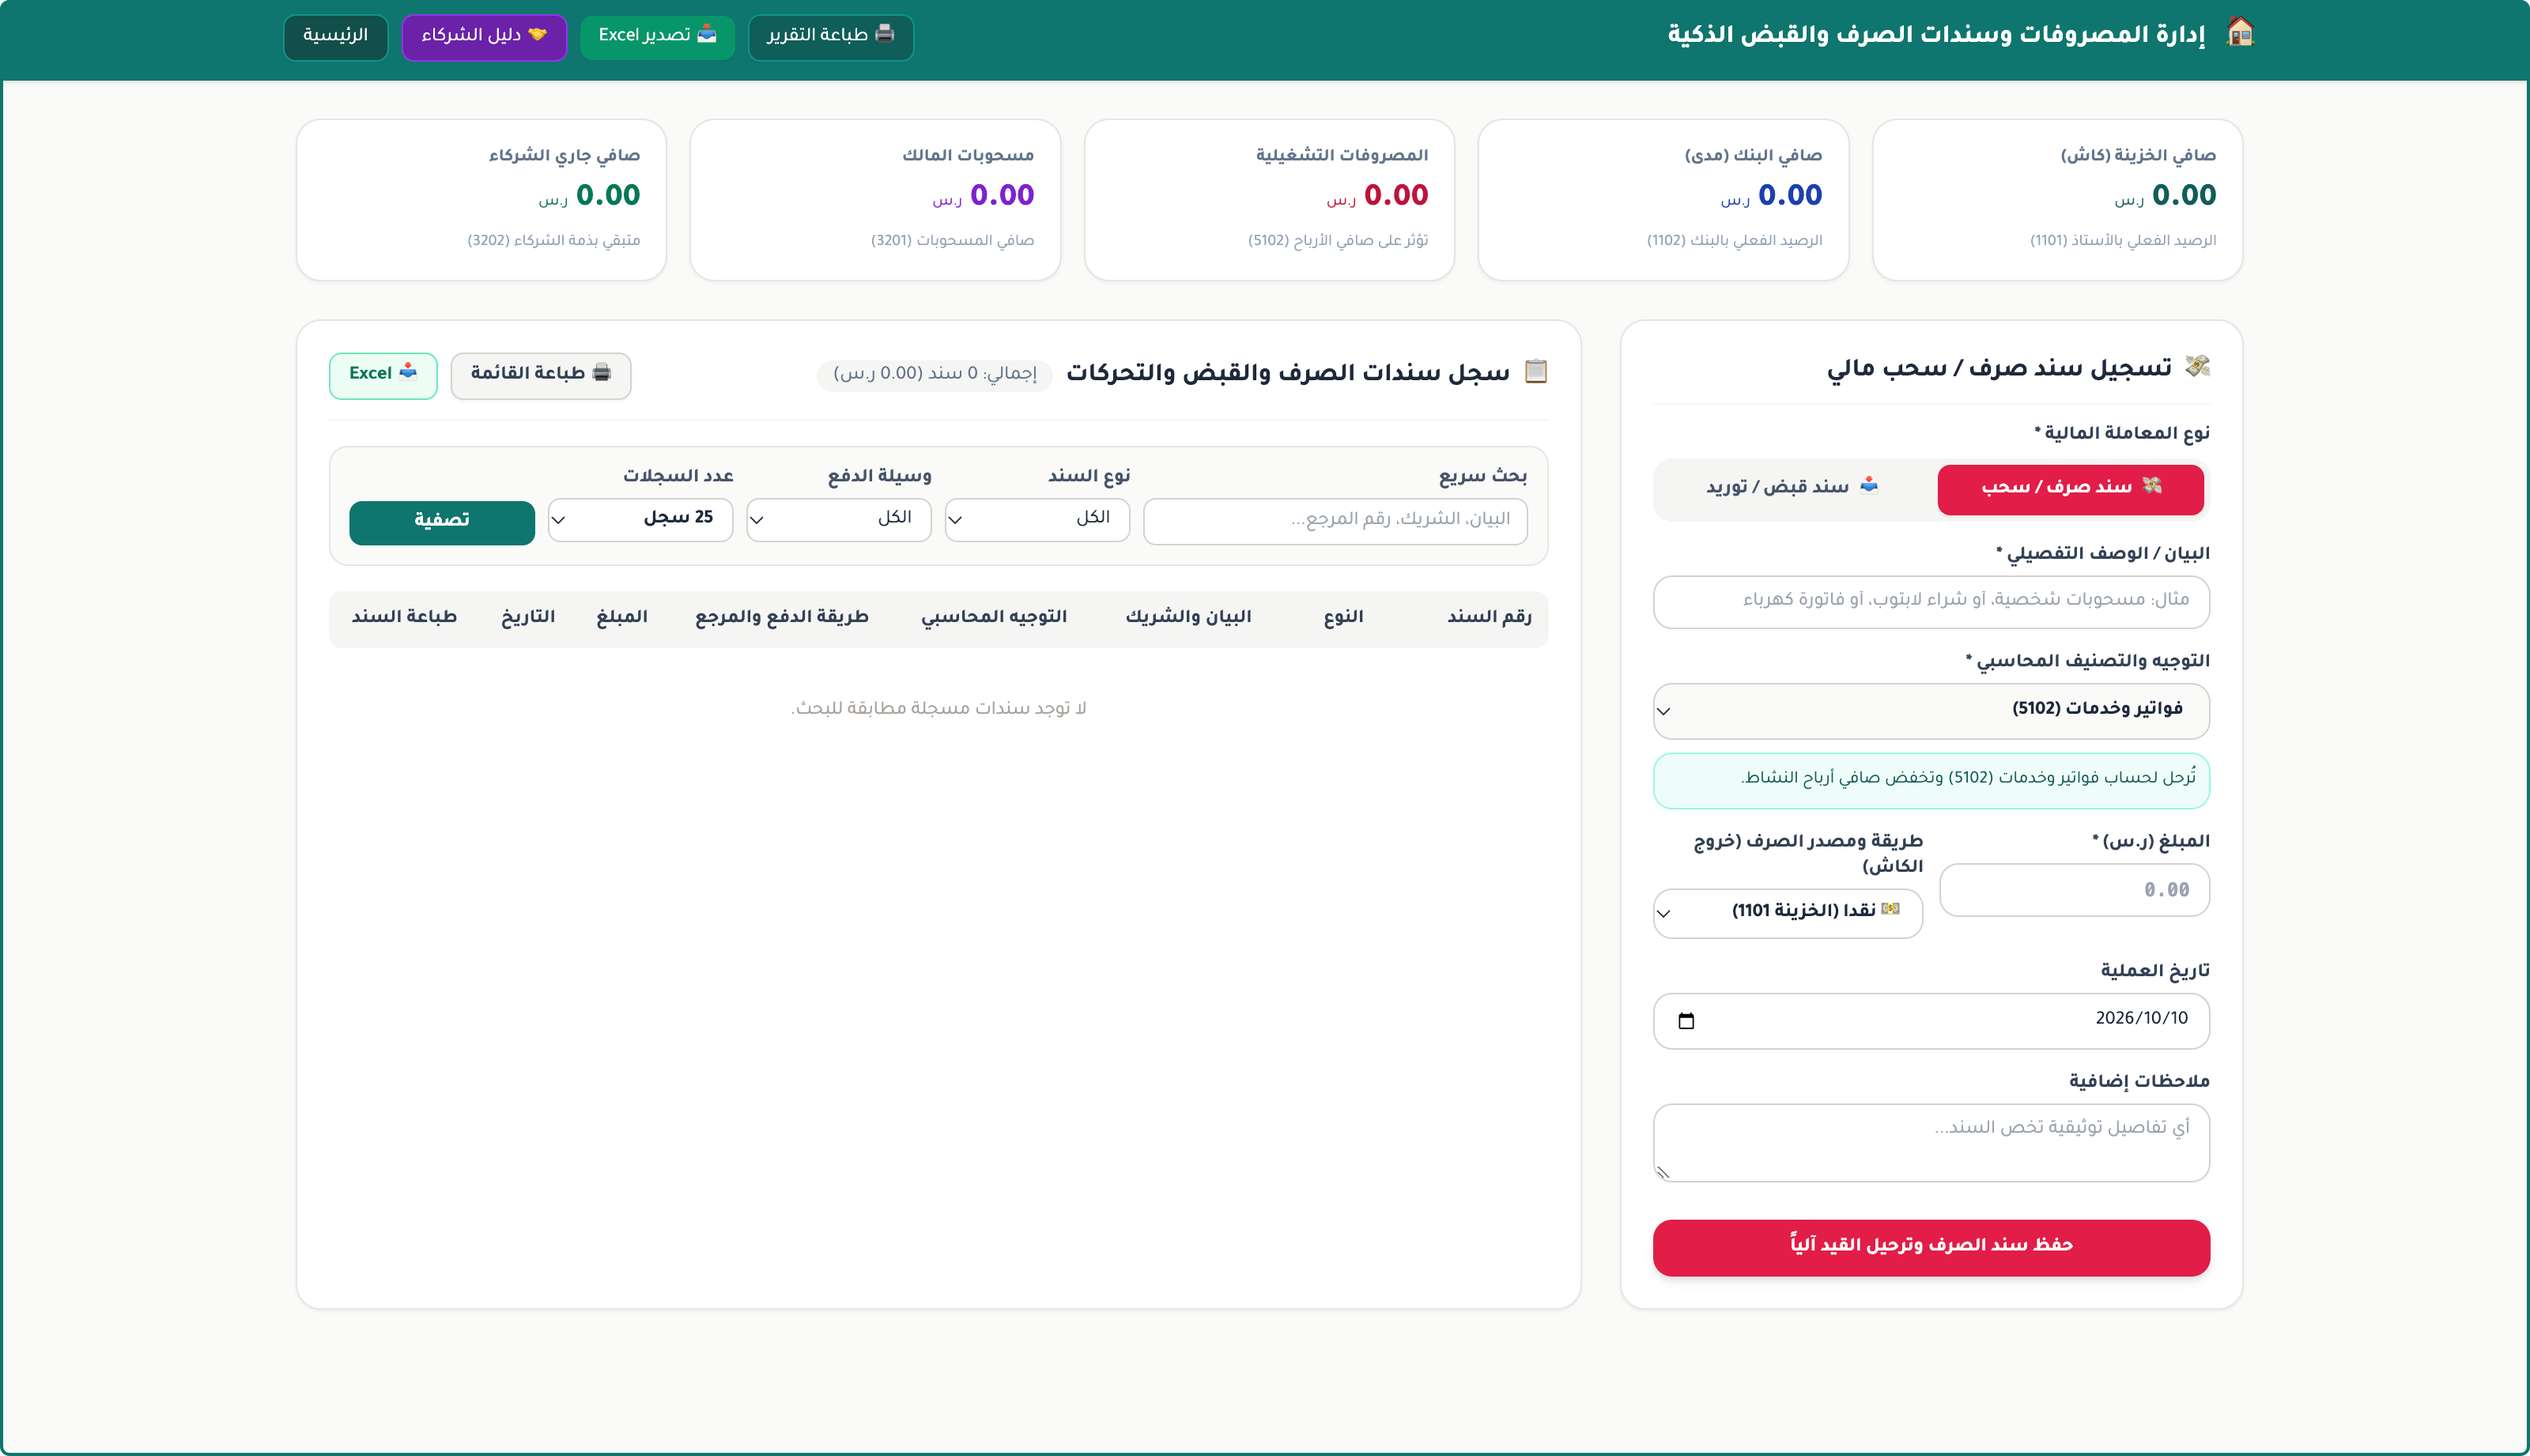The image size is (2530, 1456).
Task: Click the ملاحظات إضافية notes textarea
Action: pos(1931,1142)
